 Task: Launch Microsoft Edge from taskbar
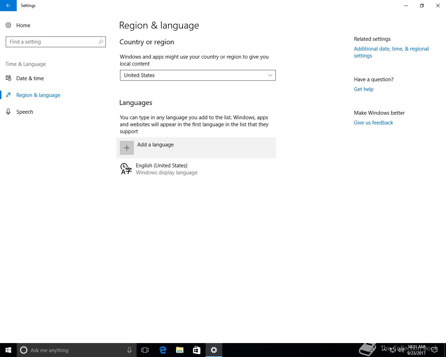[163, 350]
